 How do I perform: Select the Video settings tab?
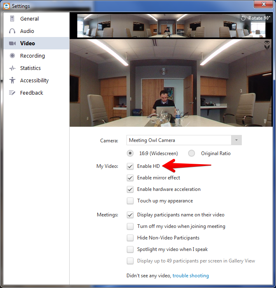pos(36,43)
